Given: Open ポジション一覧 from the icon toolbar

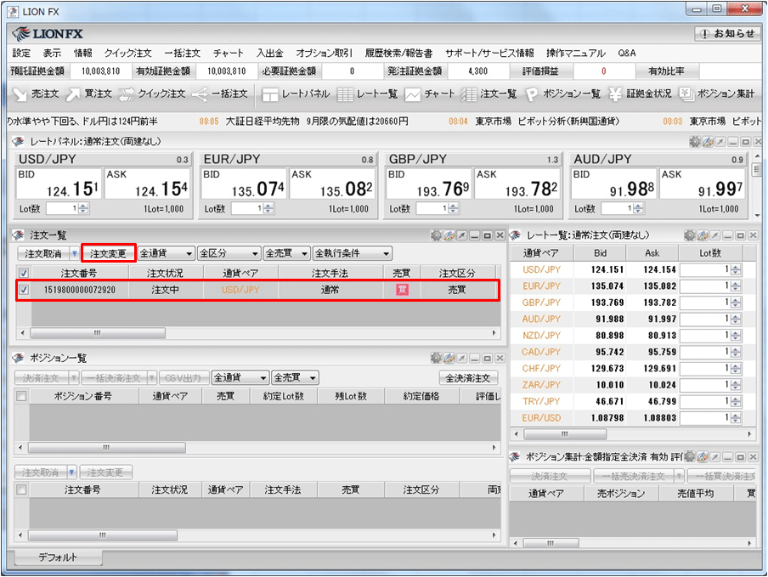Looking at the screenshot, I should click(562, 93).
